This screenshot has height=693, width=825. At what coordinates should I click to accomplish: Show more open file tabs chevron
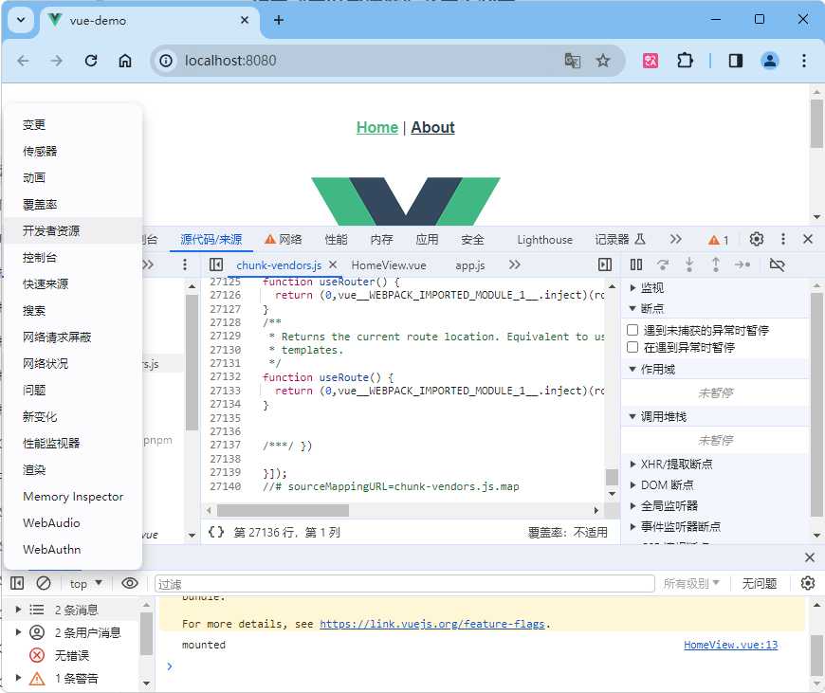click(515, 264)
